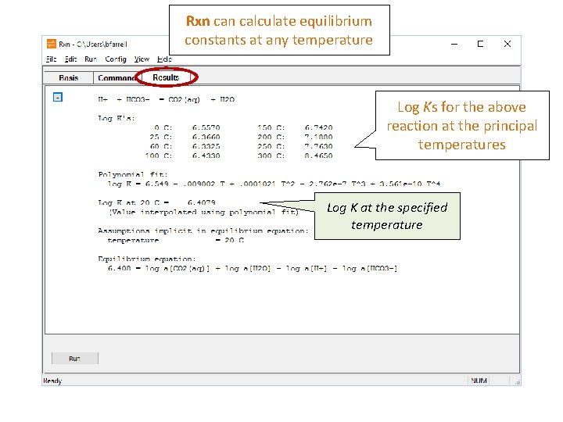This screenshot has width=563, height=422.
Task: Click the 'Equilibrium equation:' heading
Action: pyautogui.click(x=147, y=259)
